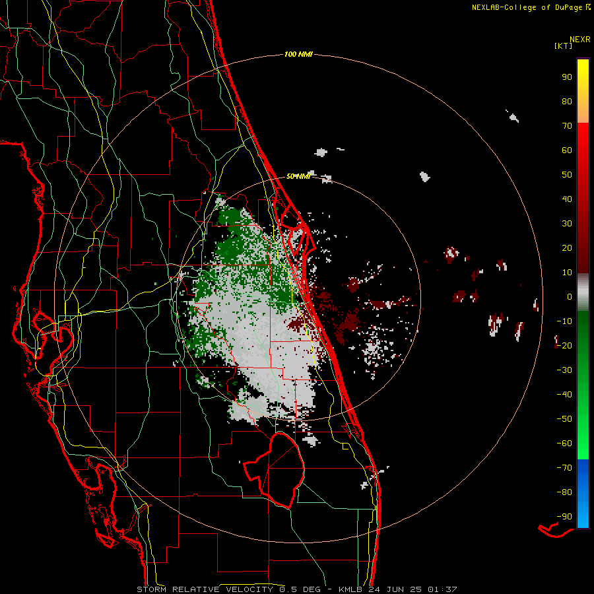The height and width of the screenshot is (594, 594).
Task: Click the 10 value on the velocity scale
Action: point(567,273)
